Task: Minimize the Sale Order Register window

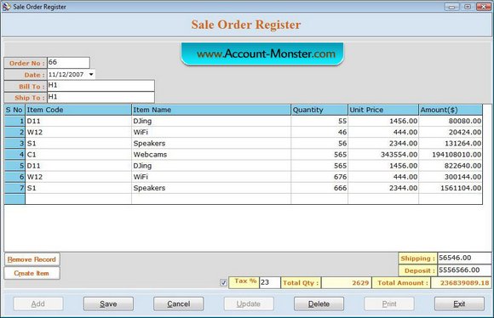Action: coord(451,7)
